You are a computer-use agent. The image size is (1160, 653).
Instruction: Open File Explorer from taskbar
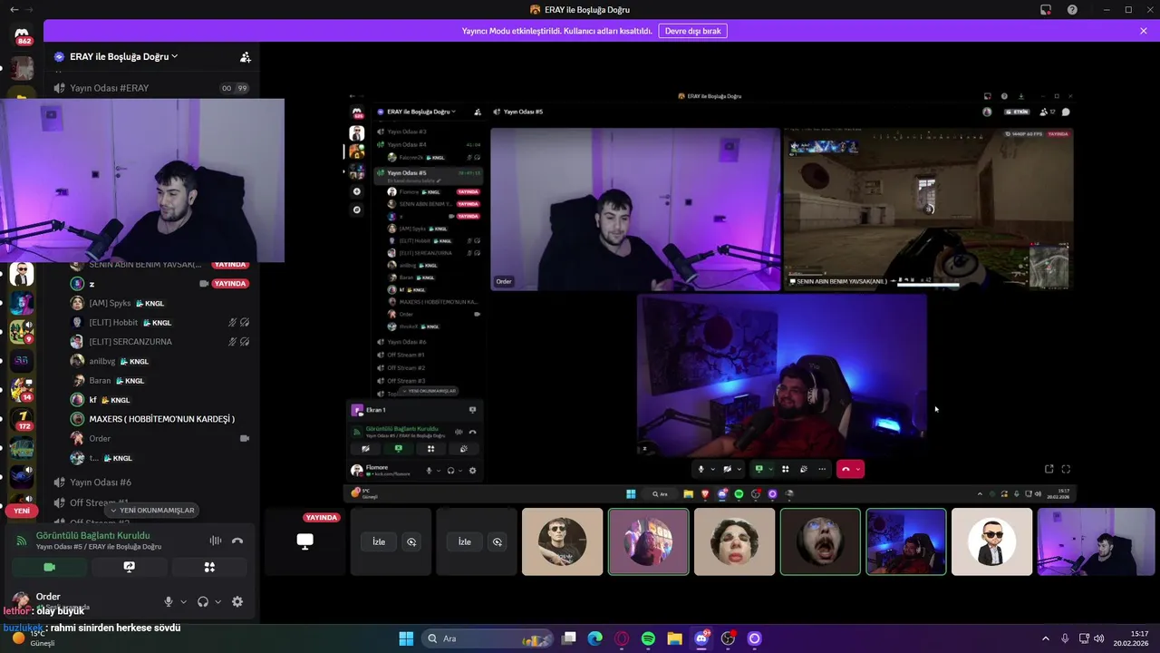(x=674, y=638)
